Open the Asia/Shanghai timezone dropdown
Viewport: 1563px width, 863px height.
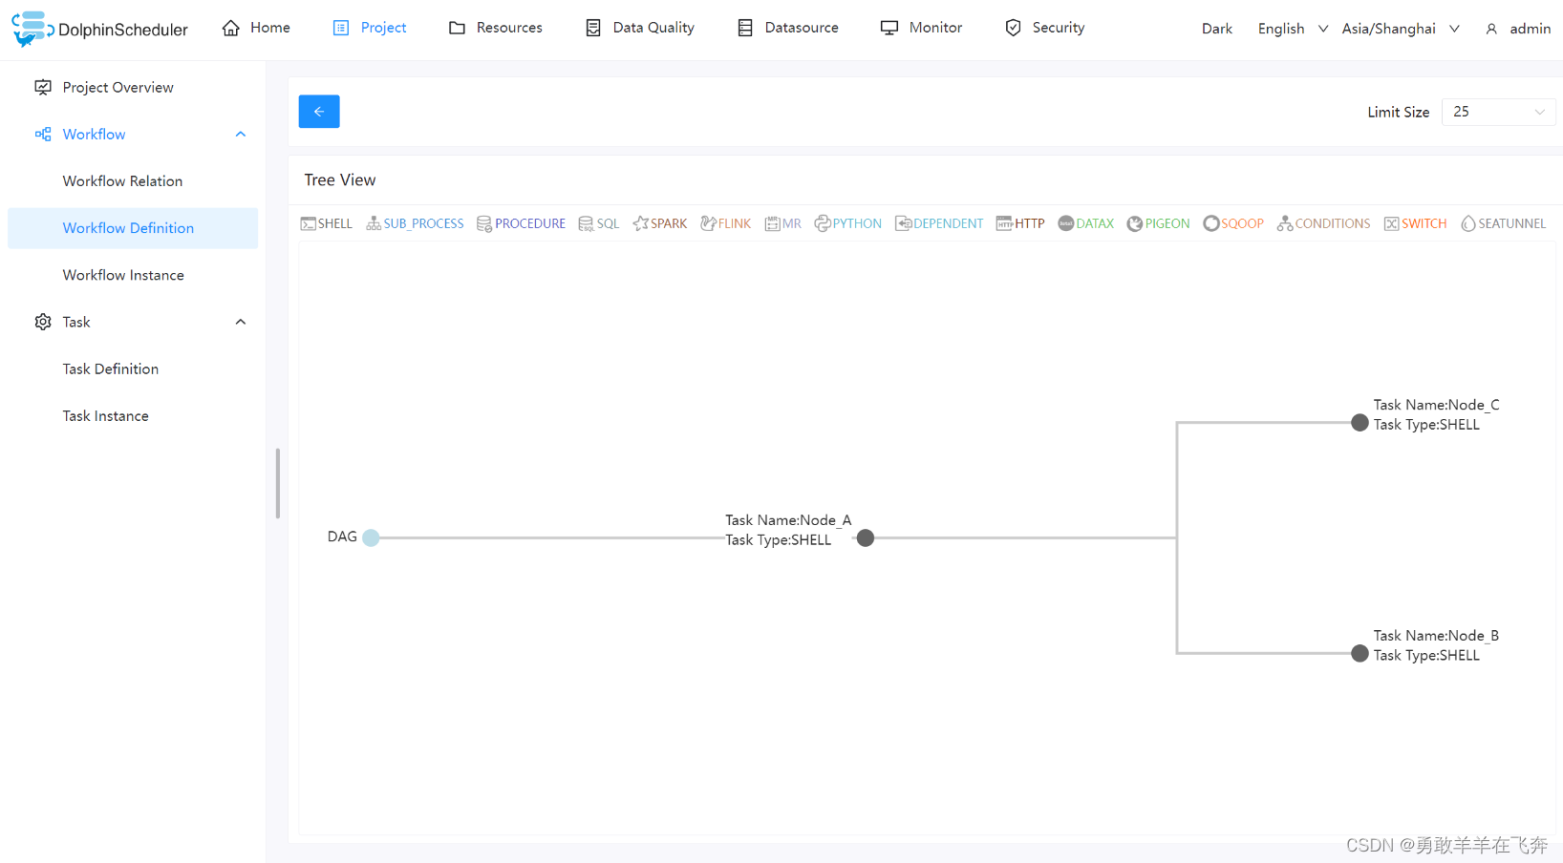click(x=1400, y=29)
